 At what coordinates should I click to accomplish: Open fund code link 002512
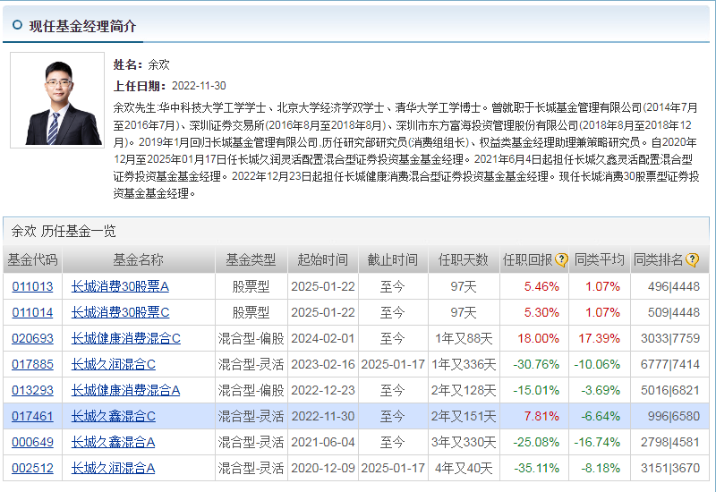[x=32, y=468]
